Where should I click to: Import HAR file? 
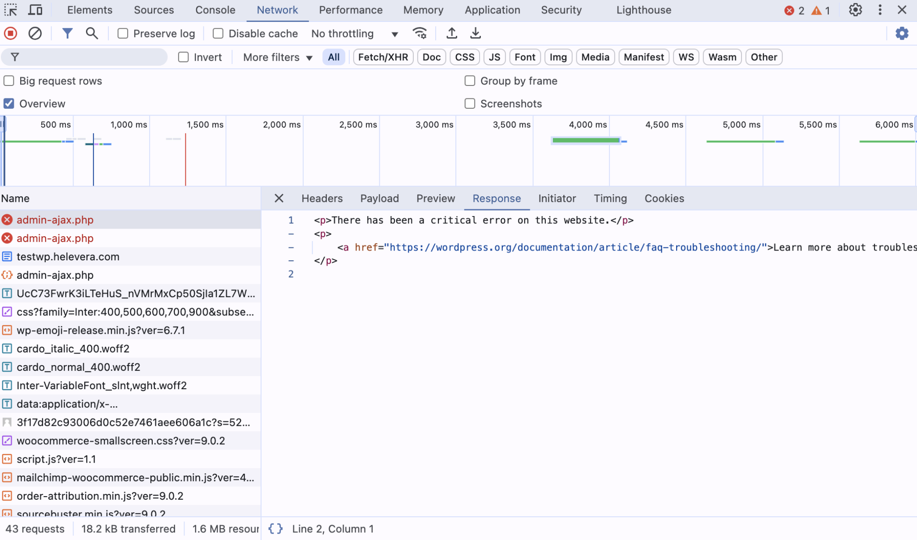pyautogui.click(x=452, y=33)
